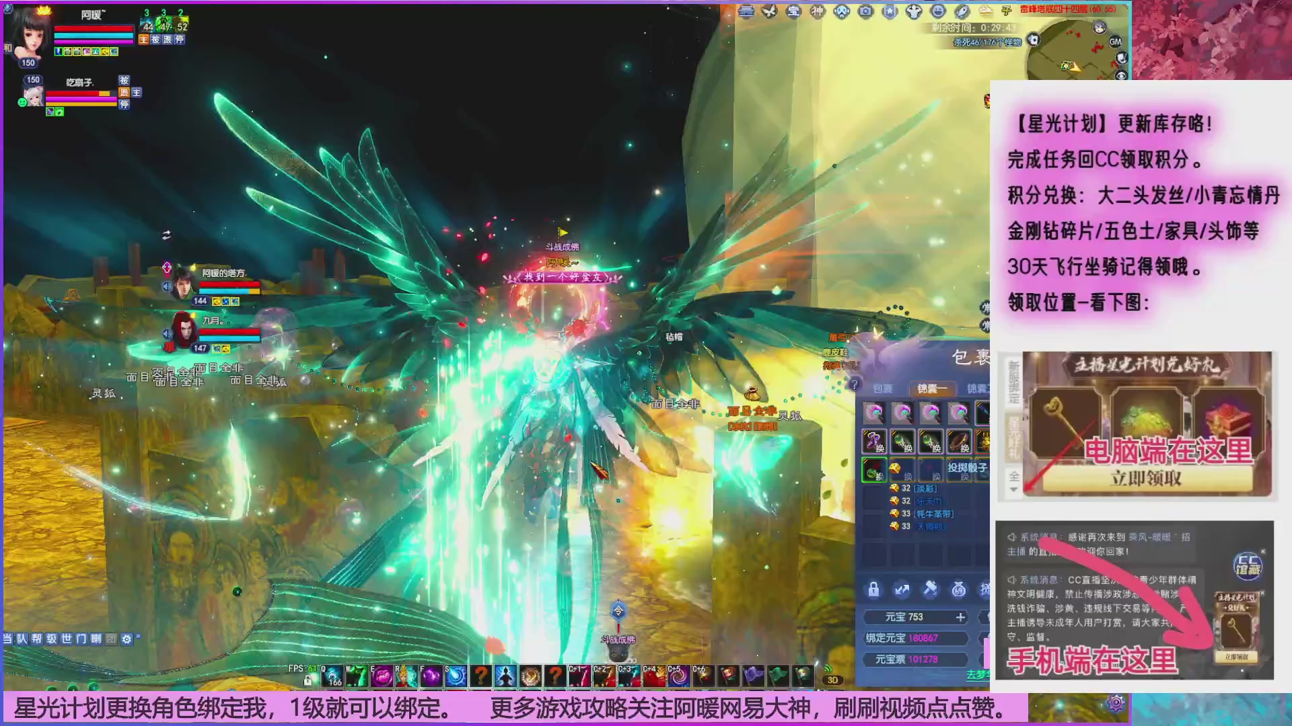Click the 神 icon in top toolbar
The width and height of the screenshot is (1292, 726).
(x=817, y=11)
